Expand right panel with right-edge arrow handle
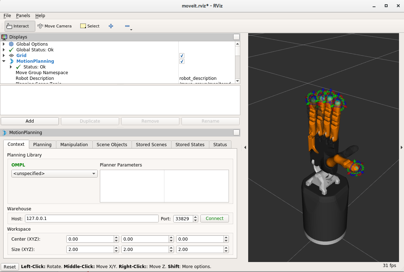The image size is (404, 272). pyautogui.click(x=402, y=147)
